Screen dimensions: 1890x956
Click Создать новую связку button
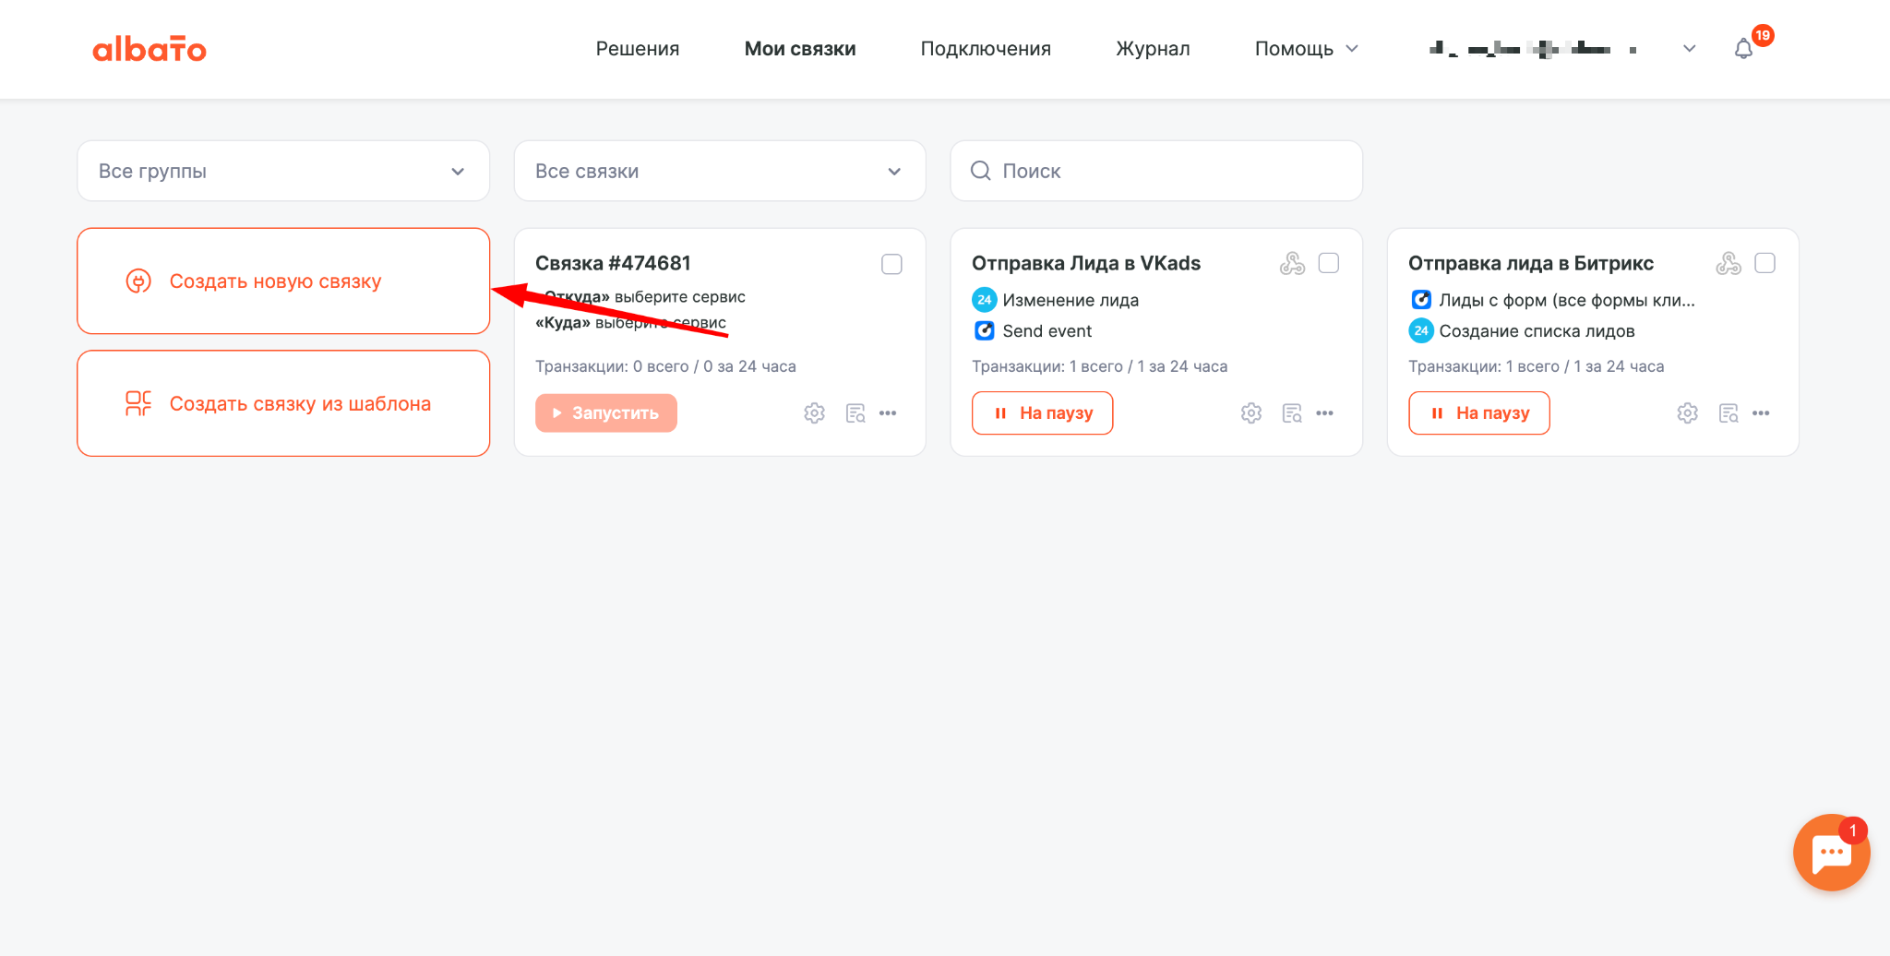click(x=283, y=281)
